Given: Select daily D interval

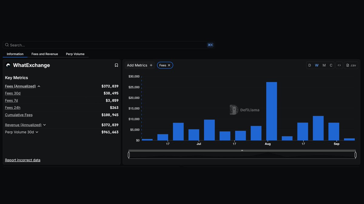Looking at the screenshot, I should pyautogui.click(x=310, y=65).
